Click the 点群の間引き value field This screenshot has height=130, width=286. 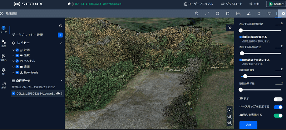pos(279,24)
